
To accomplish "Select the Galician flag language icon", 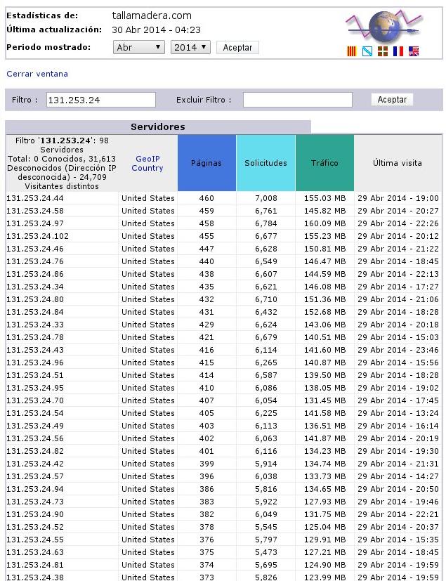I will coord(367,51).
